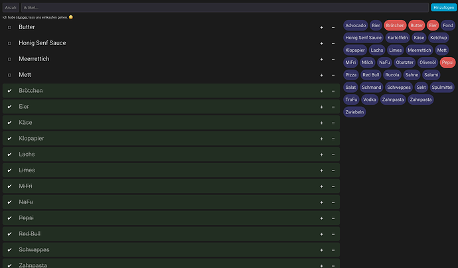This screenshot has width=458, height=268.
Task: Uncheck the Eier checkmark
Action: point(9,107)
